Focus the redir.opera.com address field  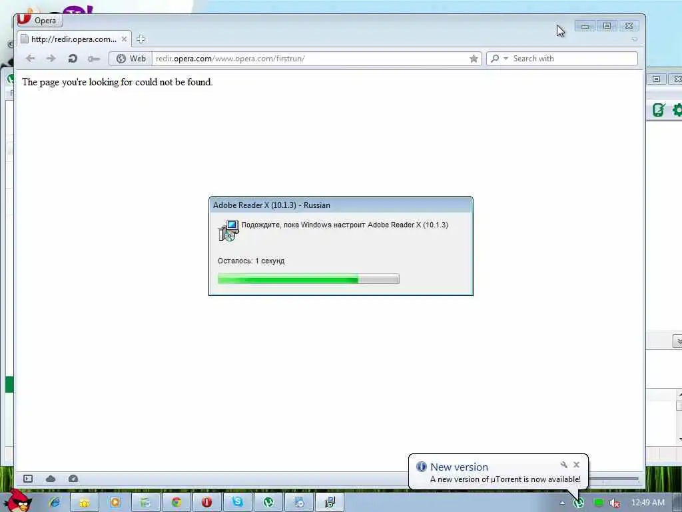tap(309, 59)
